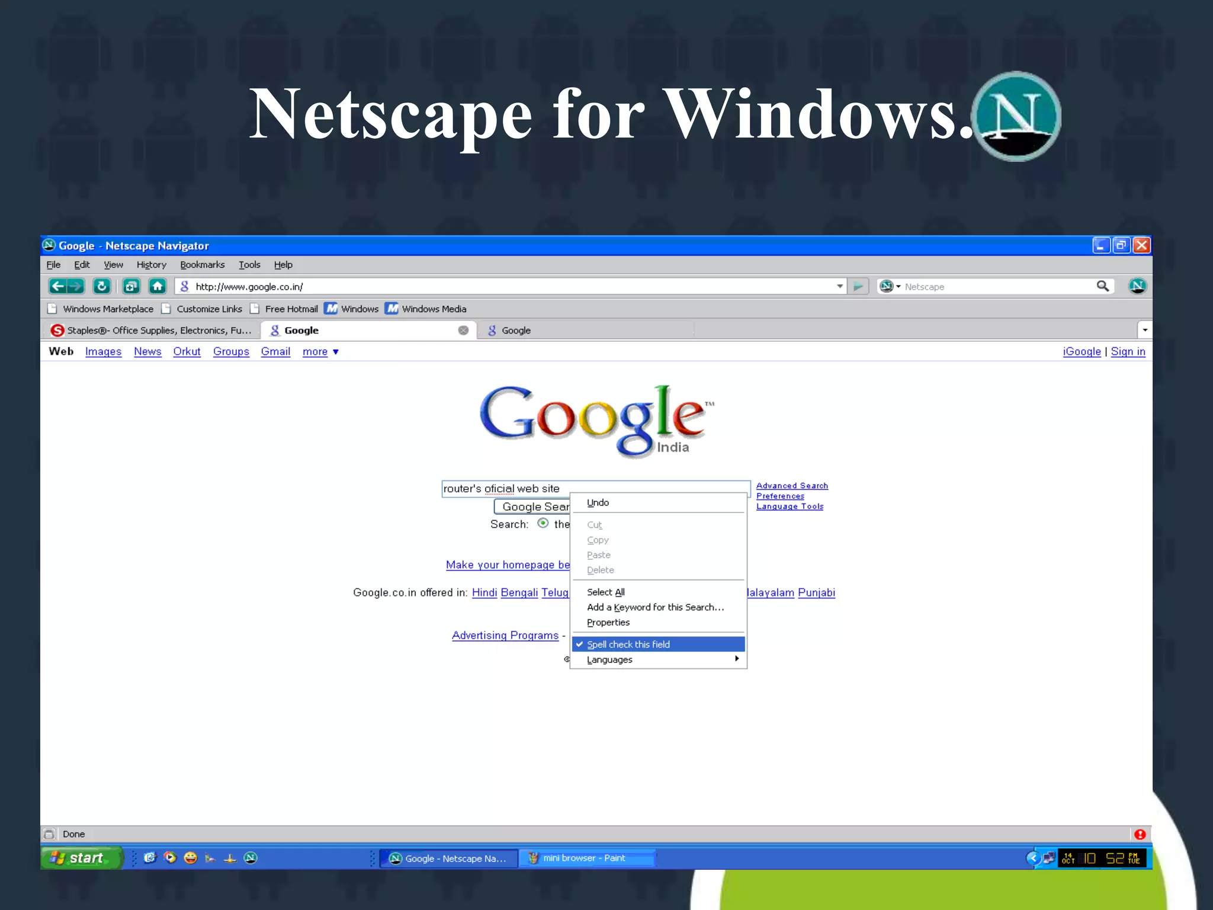The image size is (1213, 910).
Task: Click the Netscape throbber logo icon
Action: [x=1137, y=286]
